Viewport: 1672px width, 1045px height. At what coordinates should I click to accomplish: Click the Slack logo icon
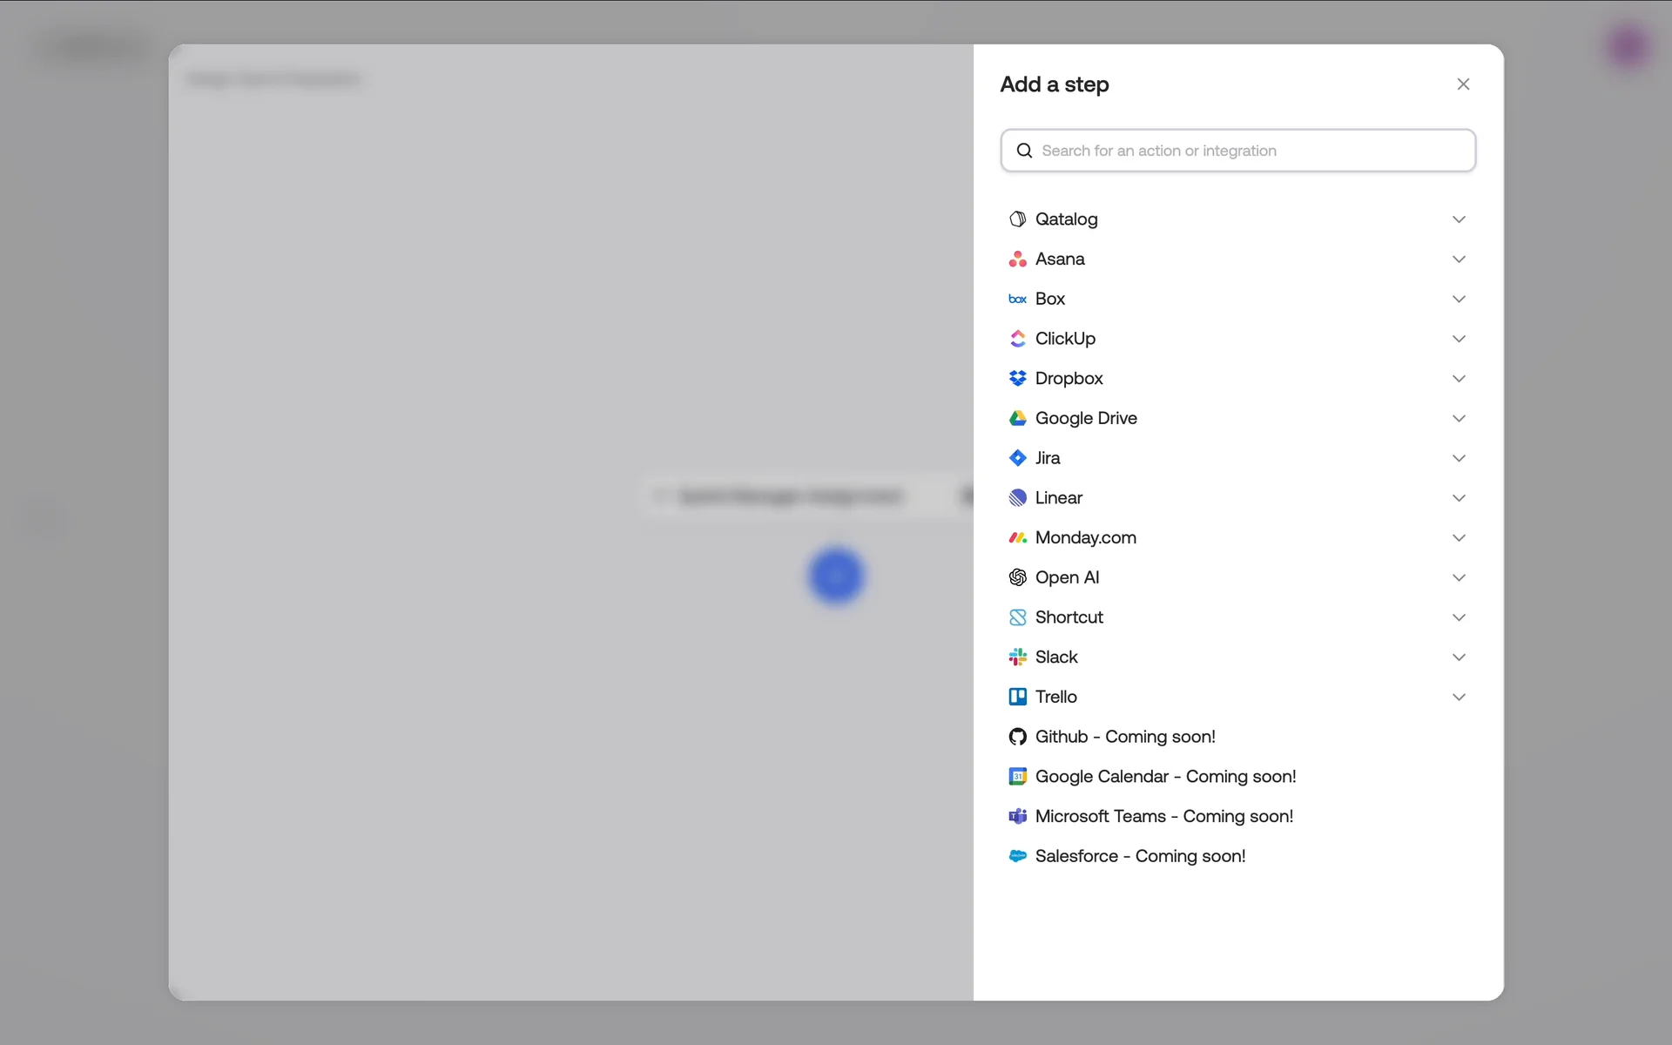click(1017, 657)
